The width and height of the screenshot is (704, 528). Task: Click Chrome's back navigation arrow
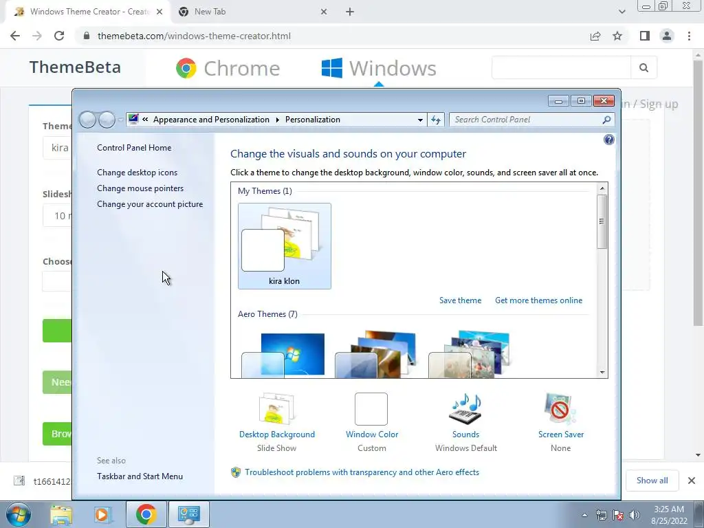[15, 36]
